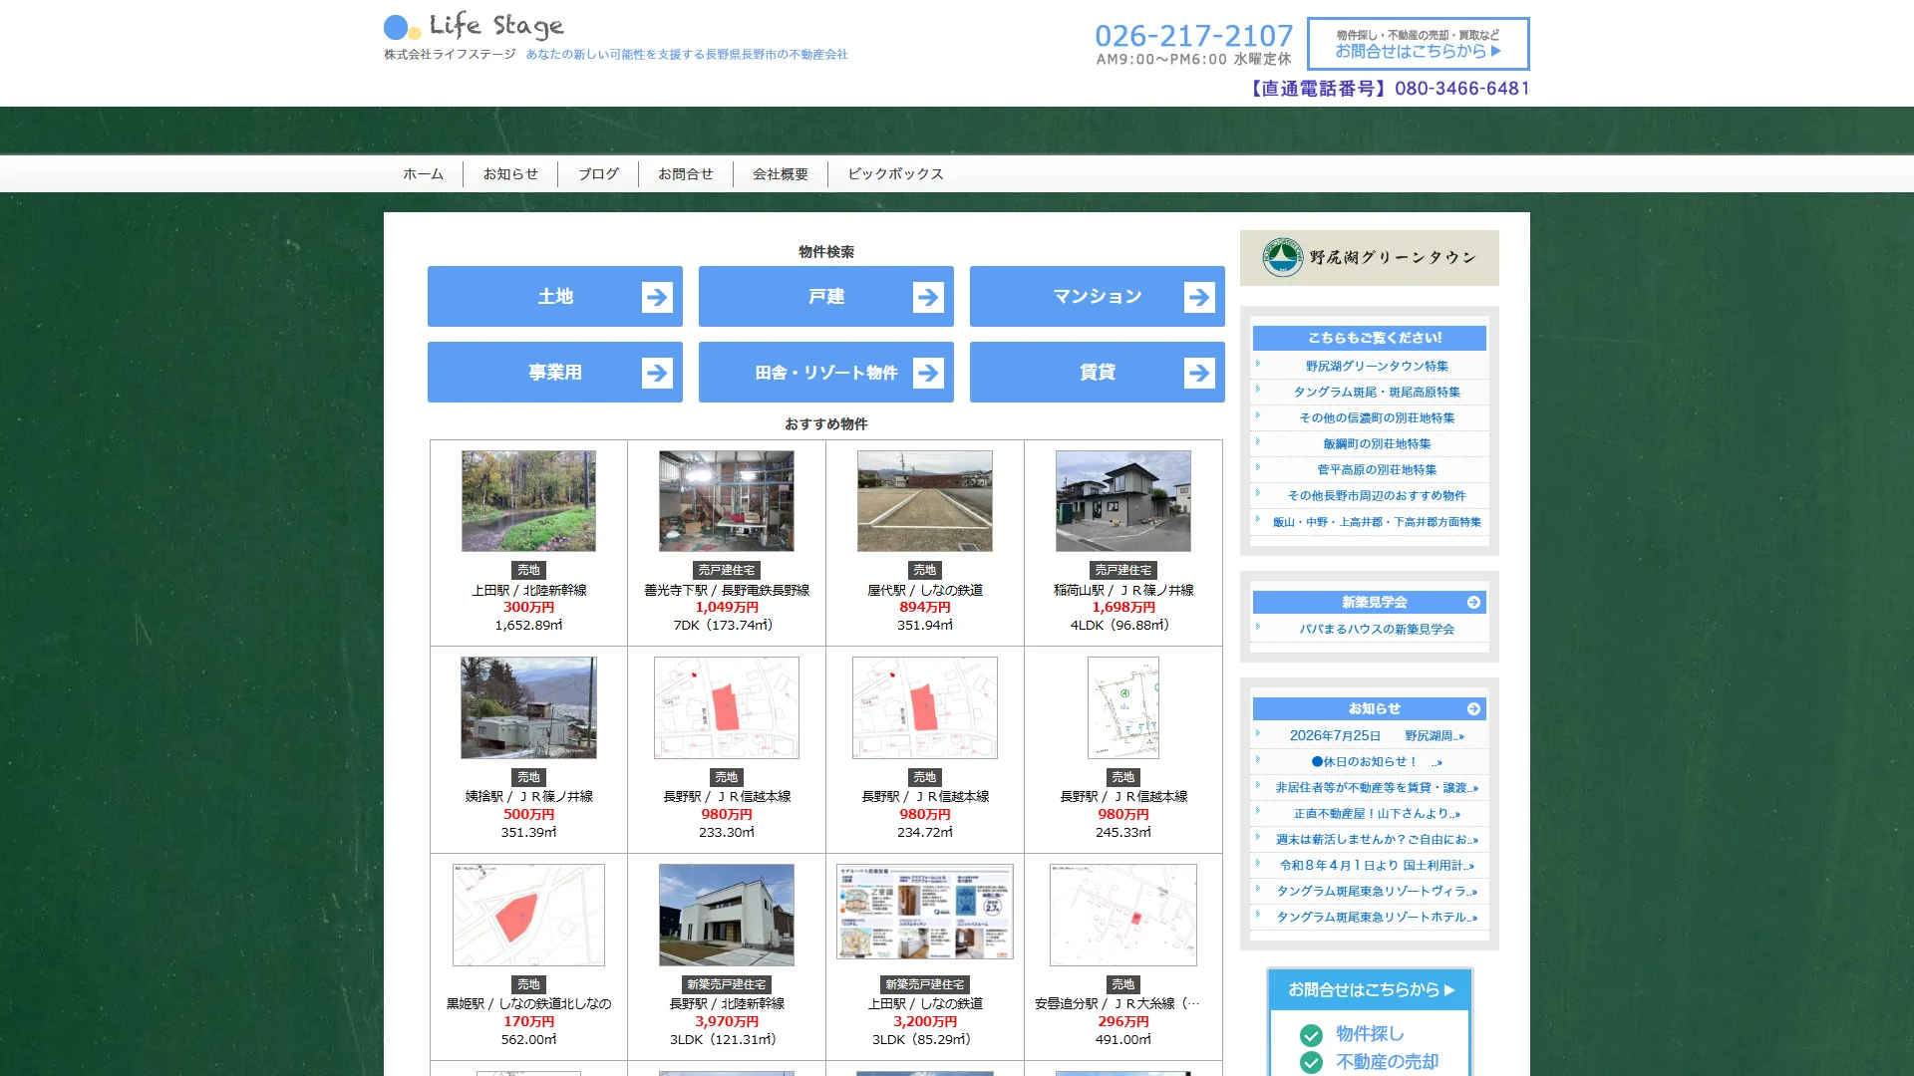The image size is (1914, 1076).
Task: Click arrow icon on 戸建 search button
Action: point(928,297)
